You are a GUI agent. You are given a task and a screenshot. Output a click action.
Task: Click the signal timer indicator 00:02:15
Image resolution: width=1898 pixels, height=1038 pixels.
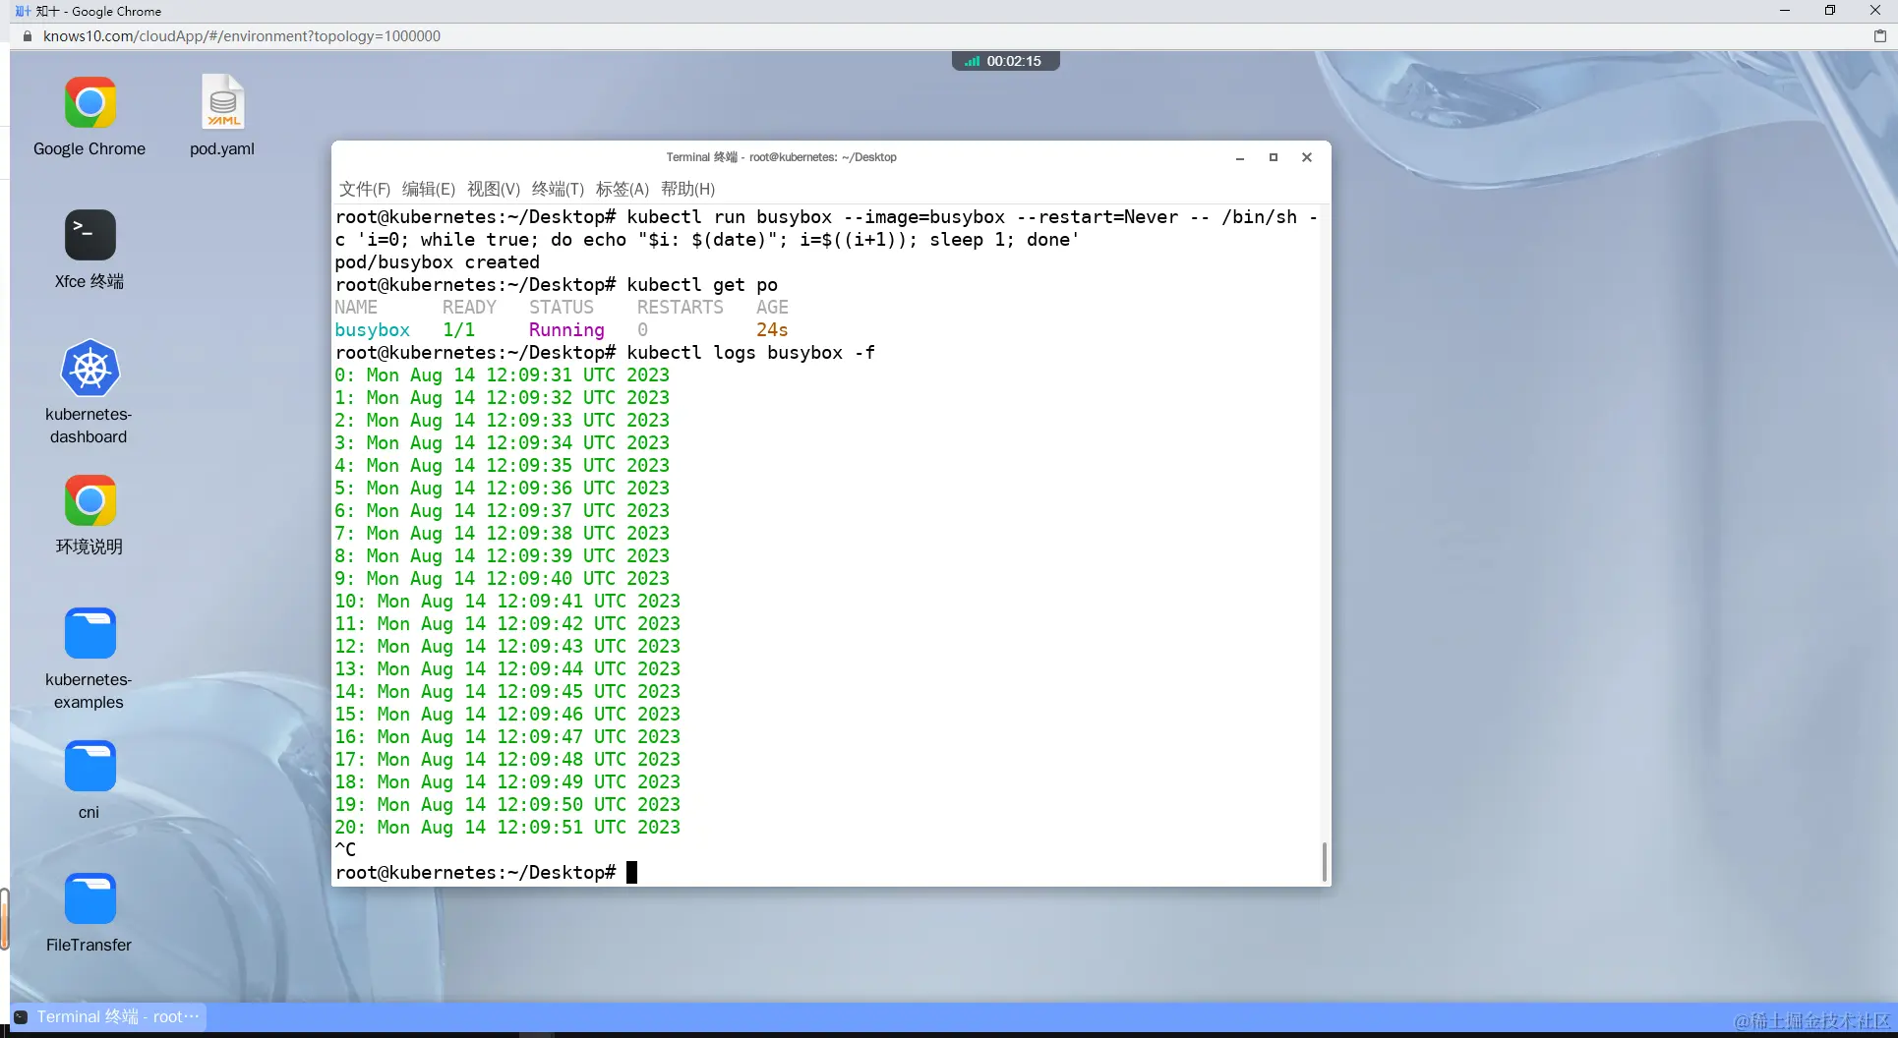[1005, 61]
